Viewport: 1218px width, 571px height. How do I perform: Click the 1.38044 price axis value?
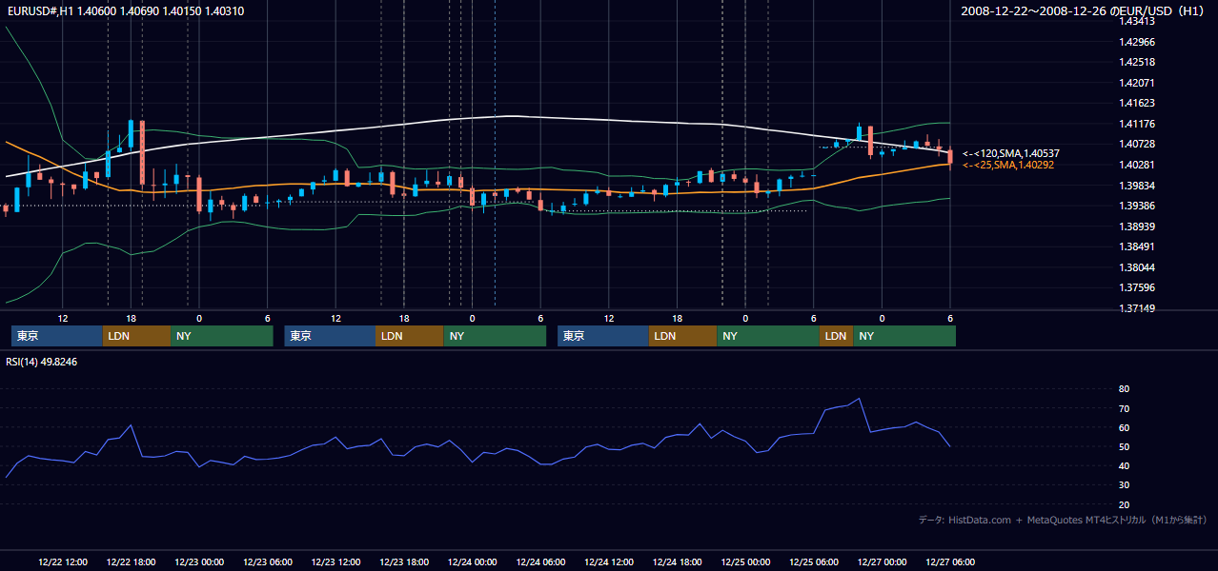click(x=1136, y=267)
